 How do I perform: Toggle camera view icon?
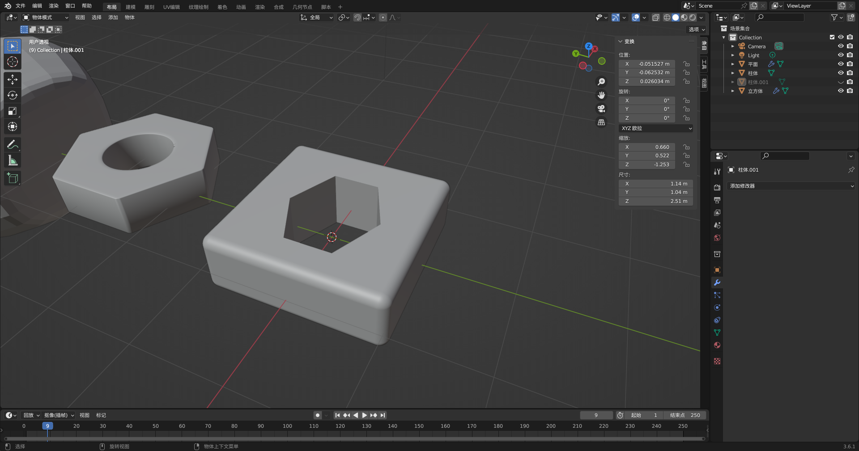[601, 109]
